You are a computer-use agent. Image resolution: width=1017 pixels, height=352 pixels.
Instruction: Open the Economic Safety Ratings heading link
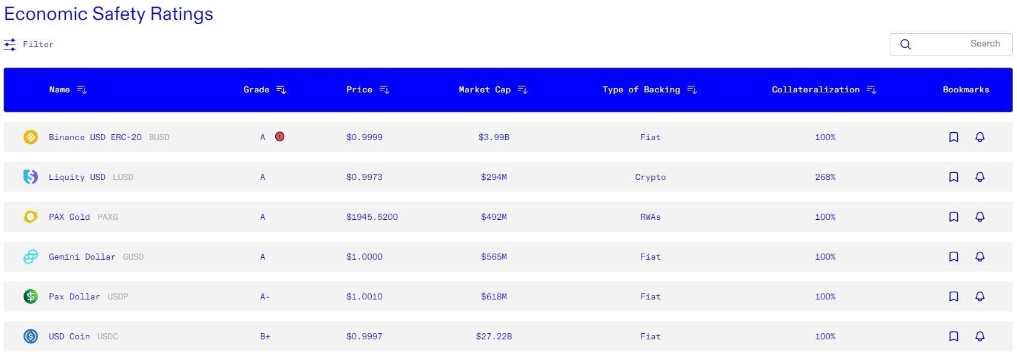(109, 13)
